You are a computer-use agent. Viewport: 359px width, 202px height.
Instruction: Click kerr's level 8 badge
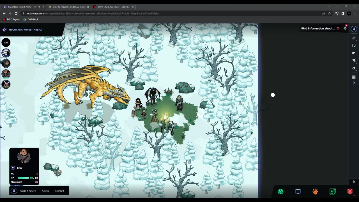click(x=13, y=168)
